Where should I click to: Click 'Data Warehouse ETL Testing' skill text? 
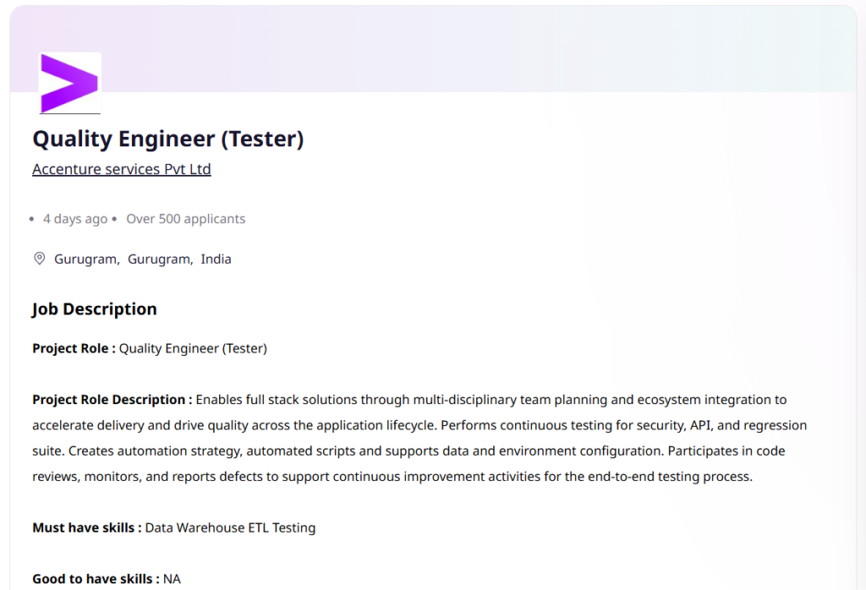230,527
